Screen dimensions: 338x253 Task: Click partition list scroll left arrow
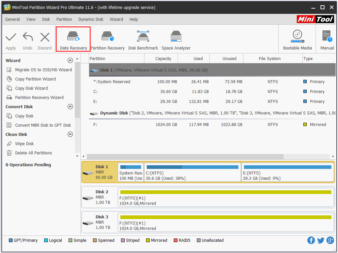pos(84,156)
